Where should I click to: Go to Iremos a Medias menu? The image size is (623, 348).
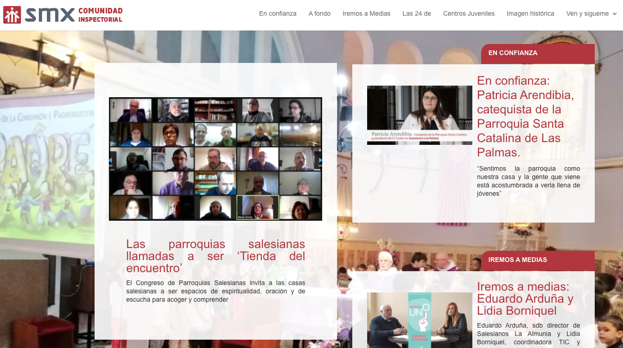click(366, 14)
